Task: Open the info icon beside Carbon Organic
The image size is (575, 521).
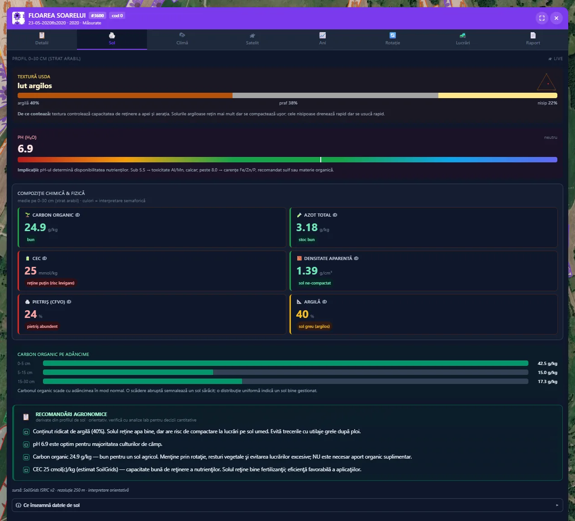Action: [x=77, y=215]
